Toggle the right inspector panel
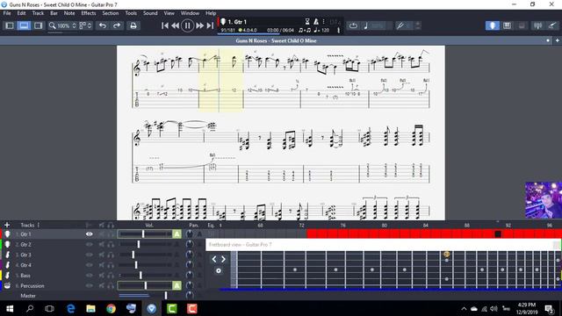This screenshot has height=316, width=562. click(x=38, y=25)
